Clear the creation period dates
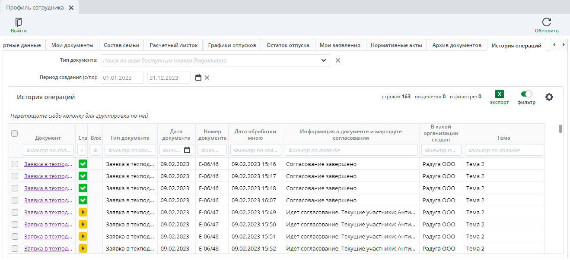This screenshot has width=570, height=260. tap(207, 78)
